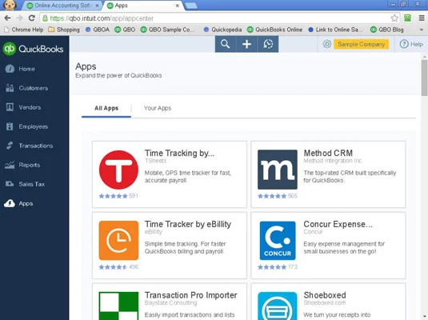
Task: Open Chrome Help bookmark
Action: tap(24, 30)
